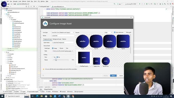Click the collapse all icon in Project panel
The width and height of the screenshot is (174, 98).
[31, 7]
